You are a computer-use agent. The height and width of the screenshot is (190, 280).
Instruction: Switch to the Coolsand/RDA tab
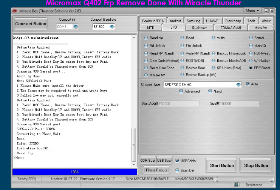pyautogui.click(x=153, y=21)
